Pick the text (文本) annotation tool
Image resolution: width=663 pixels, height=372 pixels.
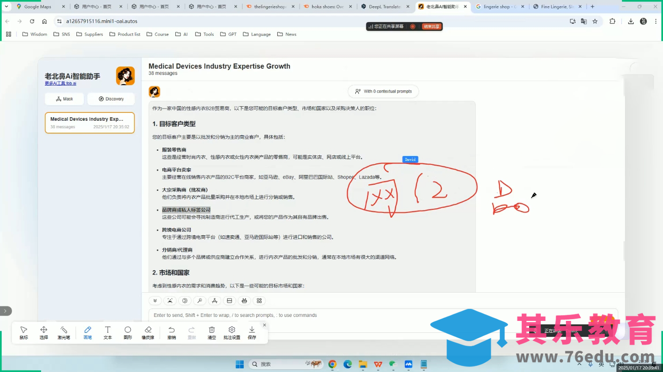[108, 332]
